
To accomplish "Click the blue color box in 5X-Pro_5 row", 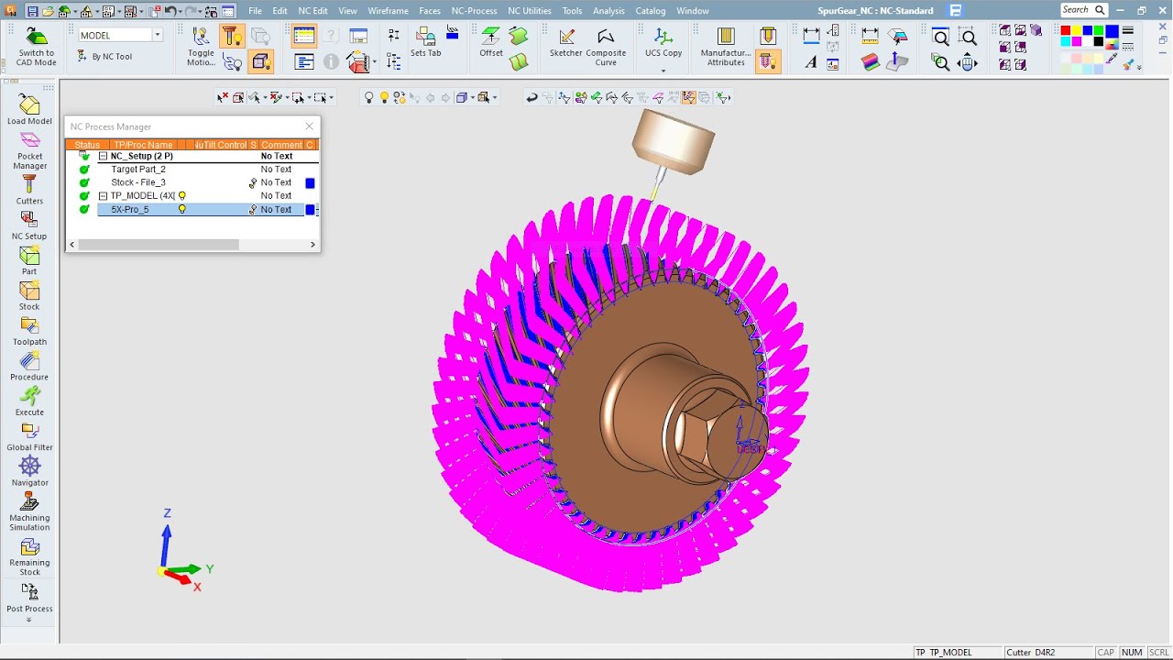I will tap(310, 210).
